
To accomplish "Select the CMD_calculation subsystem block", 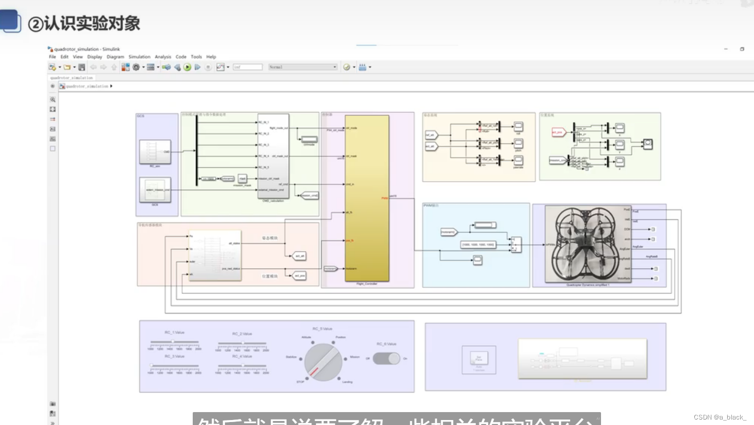I will pyautogui.click(x=273, y=156).
